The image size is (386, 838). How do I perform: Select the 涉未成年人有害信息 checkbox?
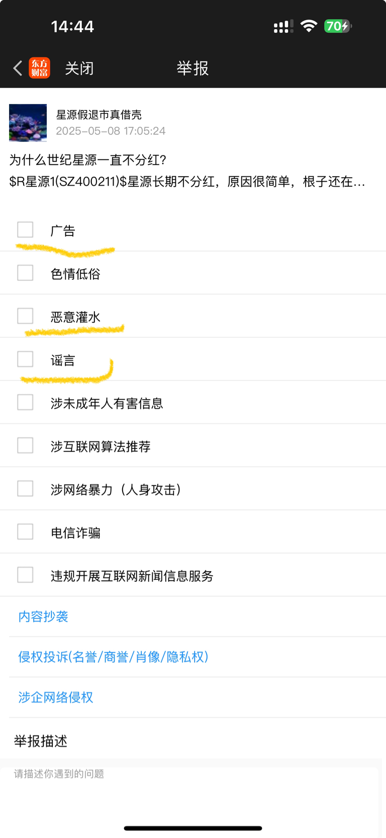25,402
